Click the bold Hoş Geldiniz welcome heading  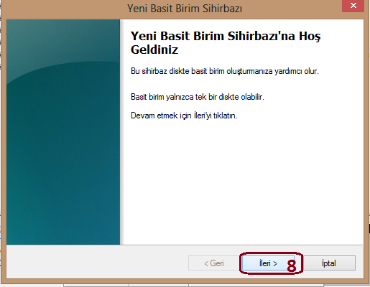pos(226,42)
